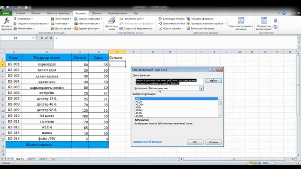
Task: Click the Find button in Function Wizard
Action: [214, 81]
